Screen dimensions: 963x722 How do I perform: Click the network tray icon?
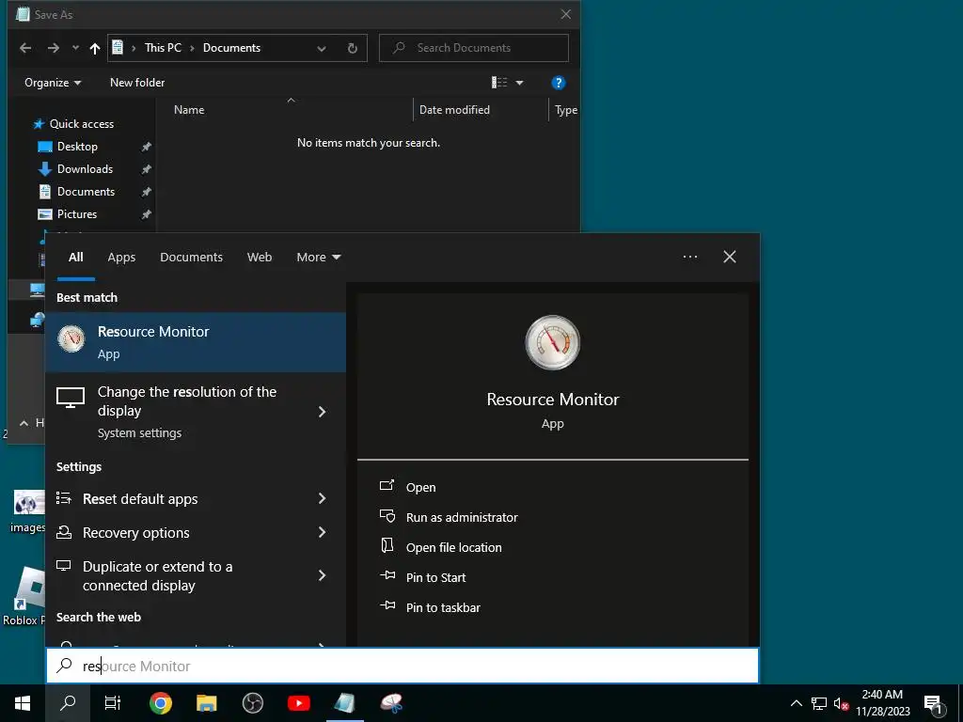tap(819, 703)
